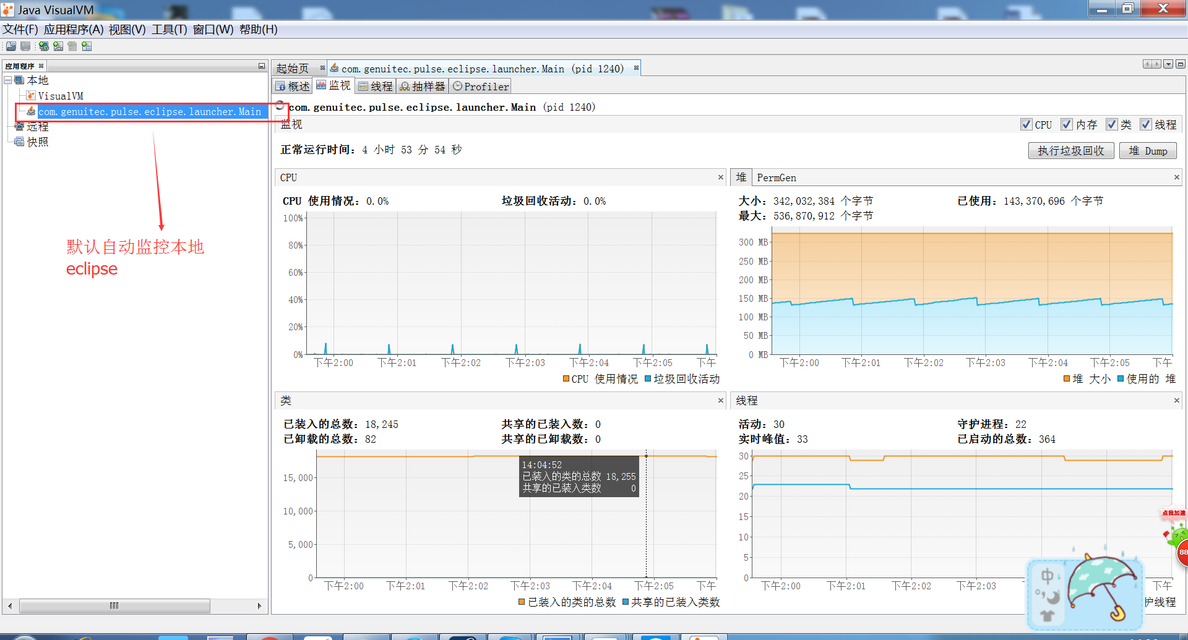
Task: Select the 远程 tree item
Action: (x=38, y=127)
